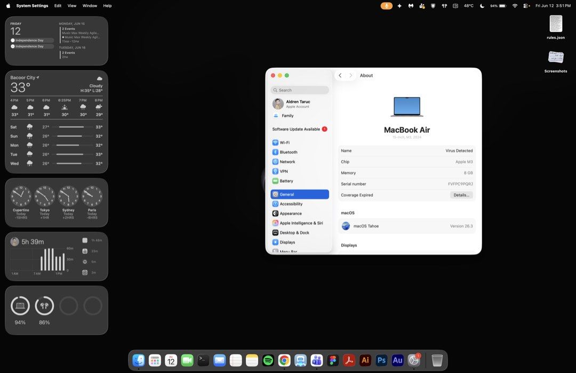Click the Tokyo clock in world clock widget

point(44,202)
